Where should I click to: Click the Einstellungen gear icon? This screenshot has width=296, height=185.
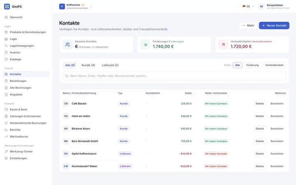coord(6,158)
